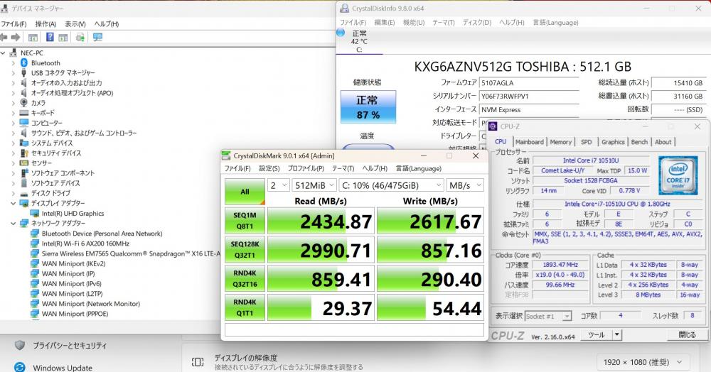
Task: Open Device Manager ヘルプ(H) menu
Action: tap(107, 23)
